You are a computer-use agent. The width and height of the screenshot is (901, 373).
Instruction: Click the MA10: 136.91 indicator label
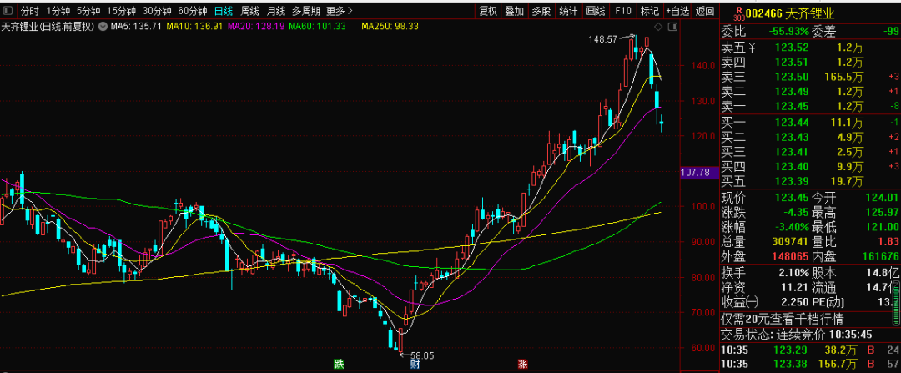pyautogui.click(x=194, y=27)
